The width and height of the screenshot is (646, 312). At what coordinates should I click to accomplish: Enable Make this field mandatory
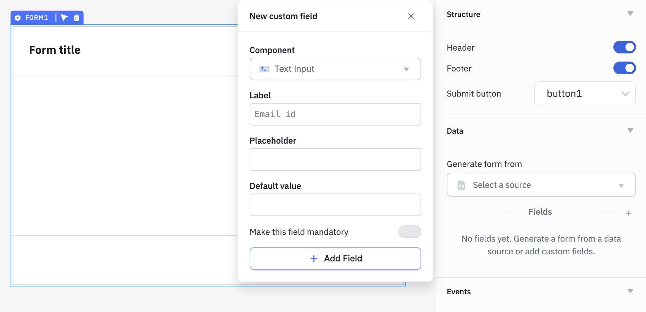tap(410, 232)
